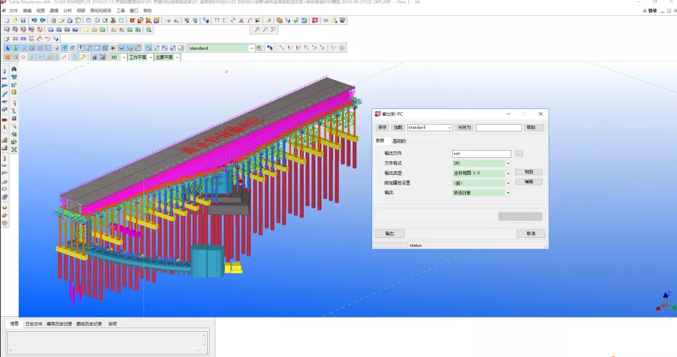The height and width of the screenshot is (357, 677).
Task: Click the selection filter icon beside standard dropdown
Action: pos(259,48)
